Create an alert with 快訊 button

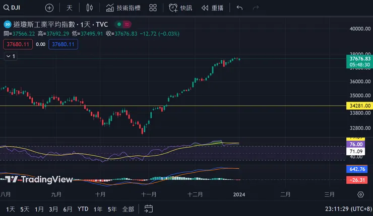point(180,8)
